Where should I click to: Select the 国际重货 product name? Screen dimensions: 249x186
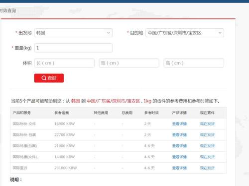tap(20, 168)
